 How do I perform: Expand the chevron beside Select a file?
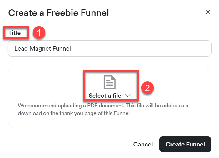point(127,96)
